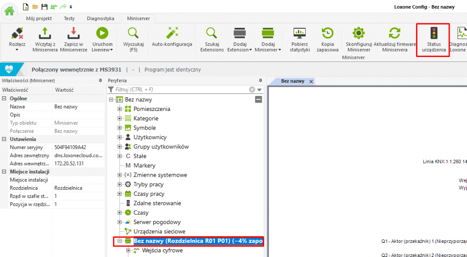Create Kopia zapasowa backup

[x=327, y=34]
